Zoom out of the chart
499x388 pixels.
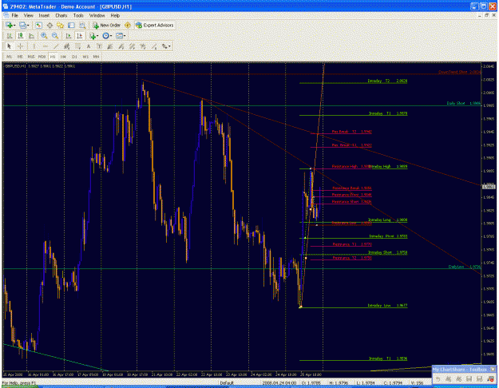coord(55,36)
